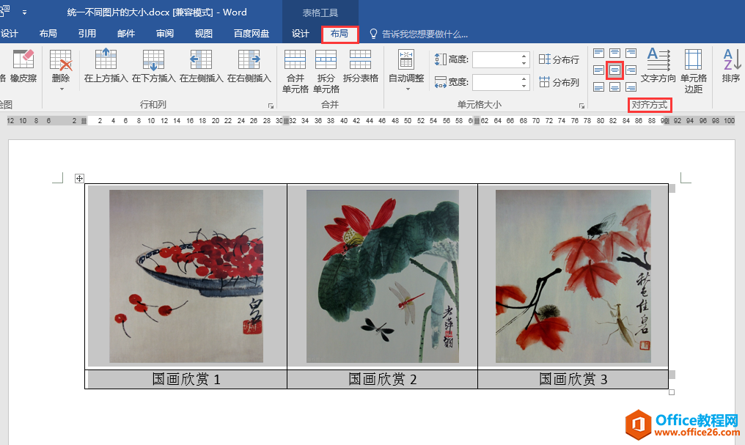Distribute columns evenly (分布列)

coord(559,82)
